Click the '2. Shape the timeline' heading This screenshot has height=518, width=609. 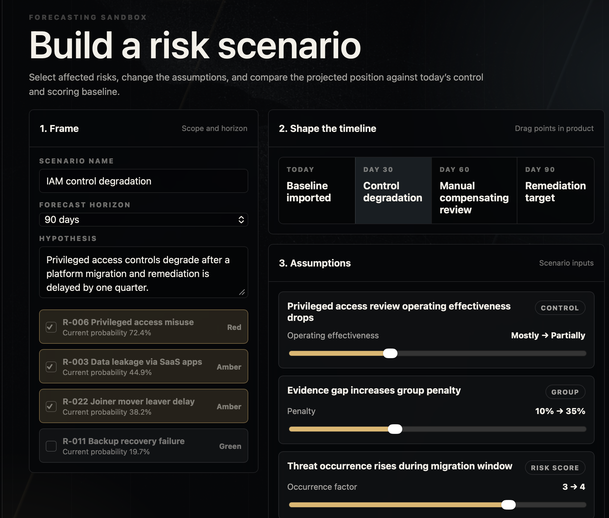click(x=327, y=128)
